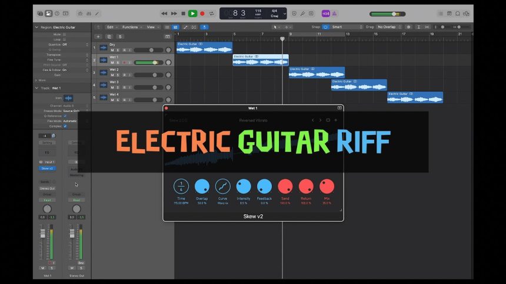
Task: Click the Skew v2 plugin slot
Action: (47, 168)
